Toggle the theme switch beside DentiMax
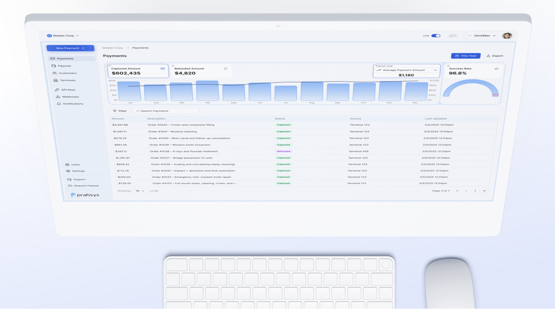The width and height of the screenshot is (555, 309). 453,36
